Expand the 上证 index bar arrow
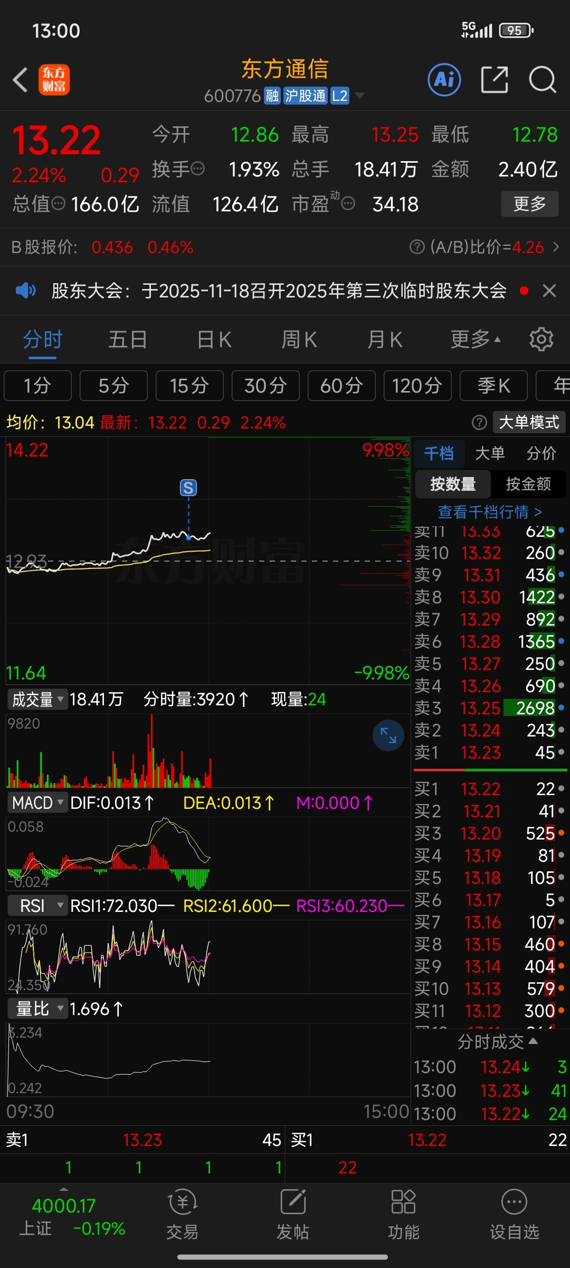 pyautogui.click(x=64, y=1189)
